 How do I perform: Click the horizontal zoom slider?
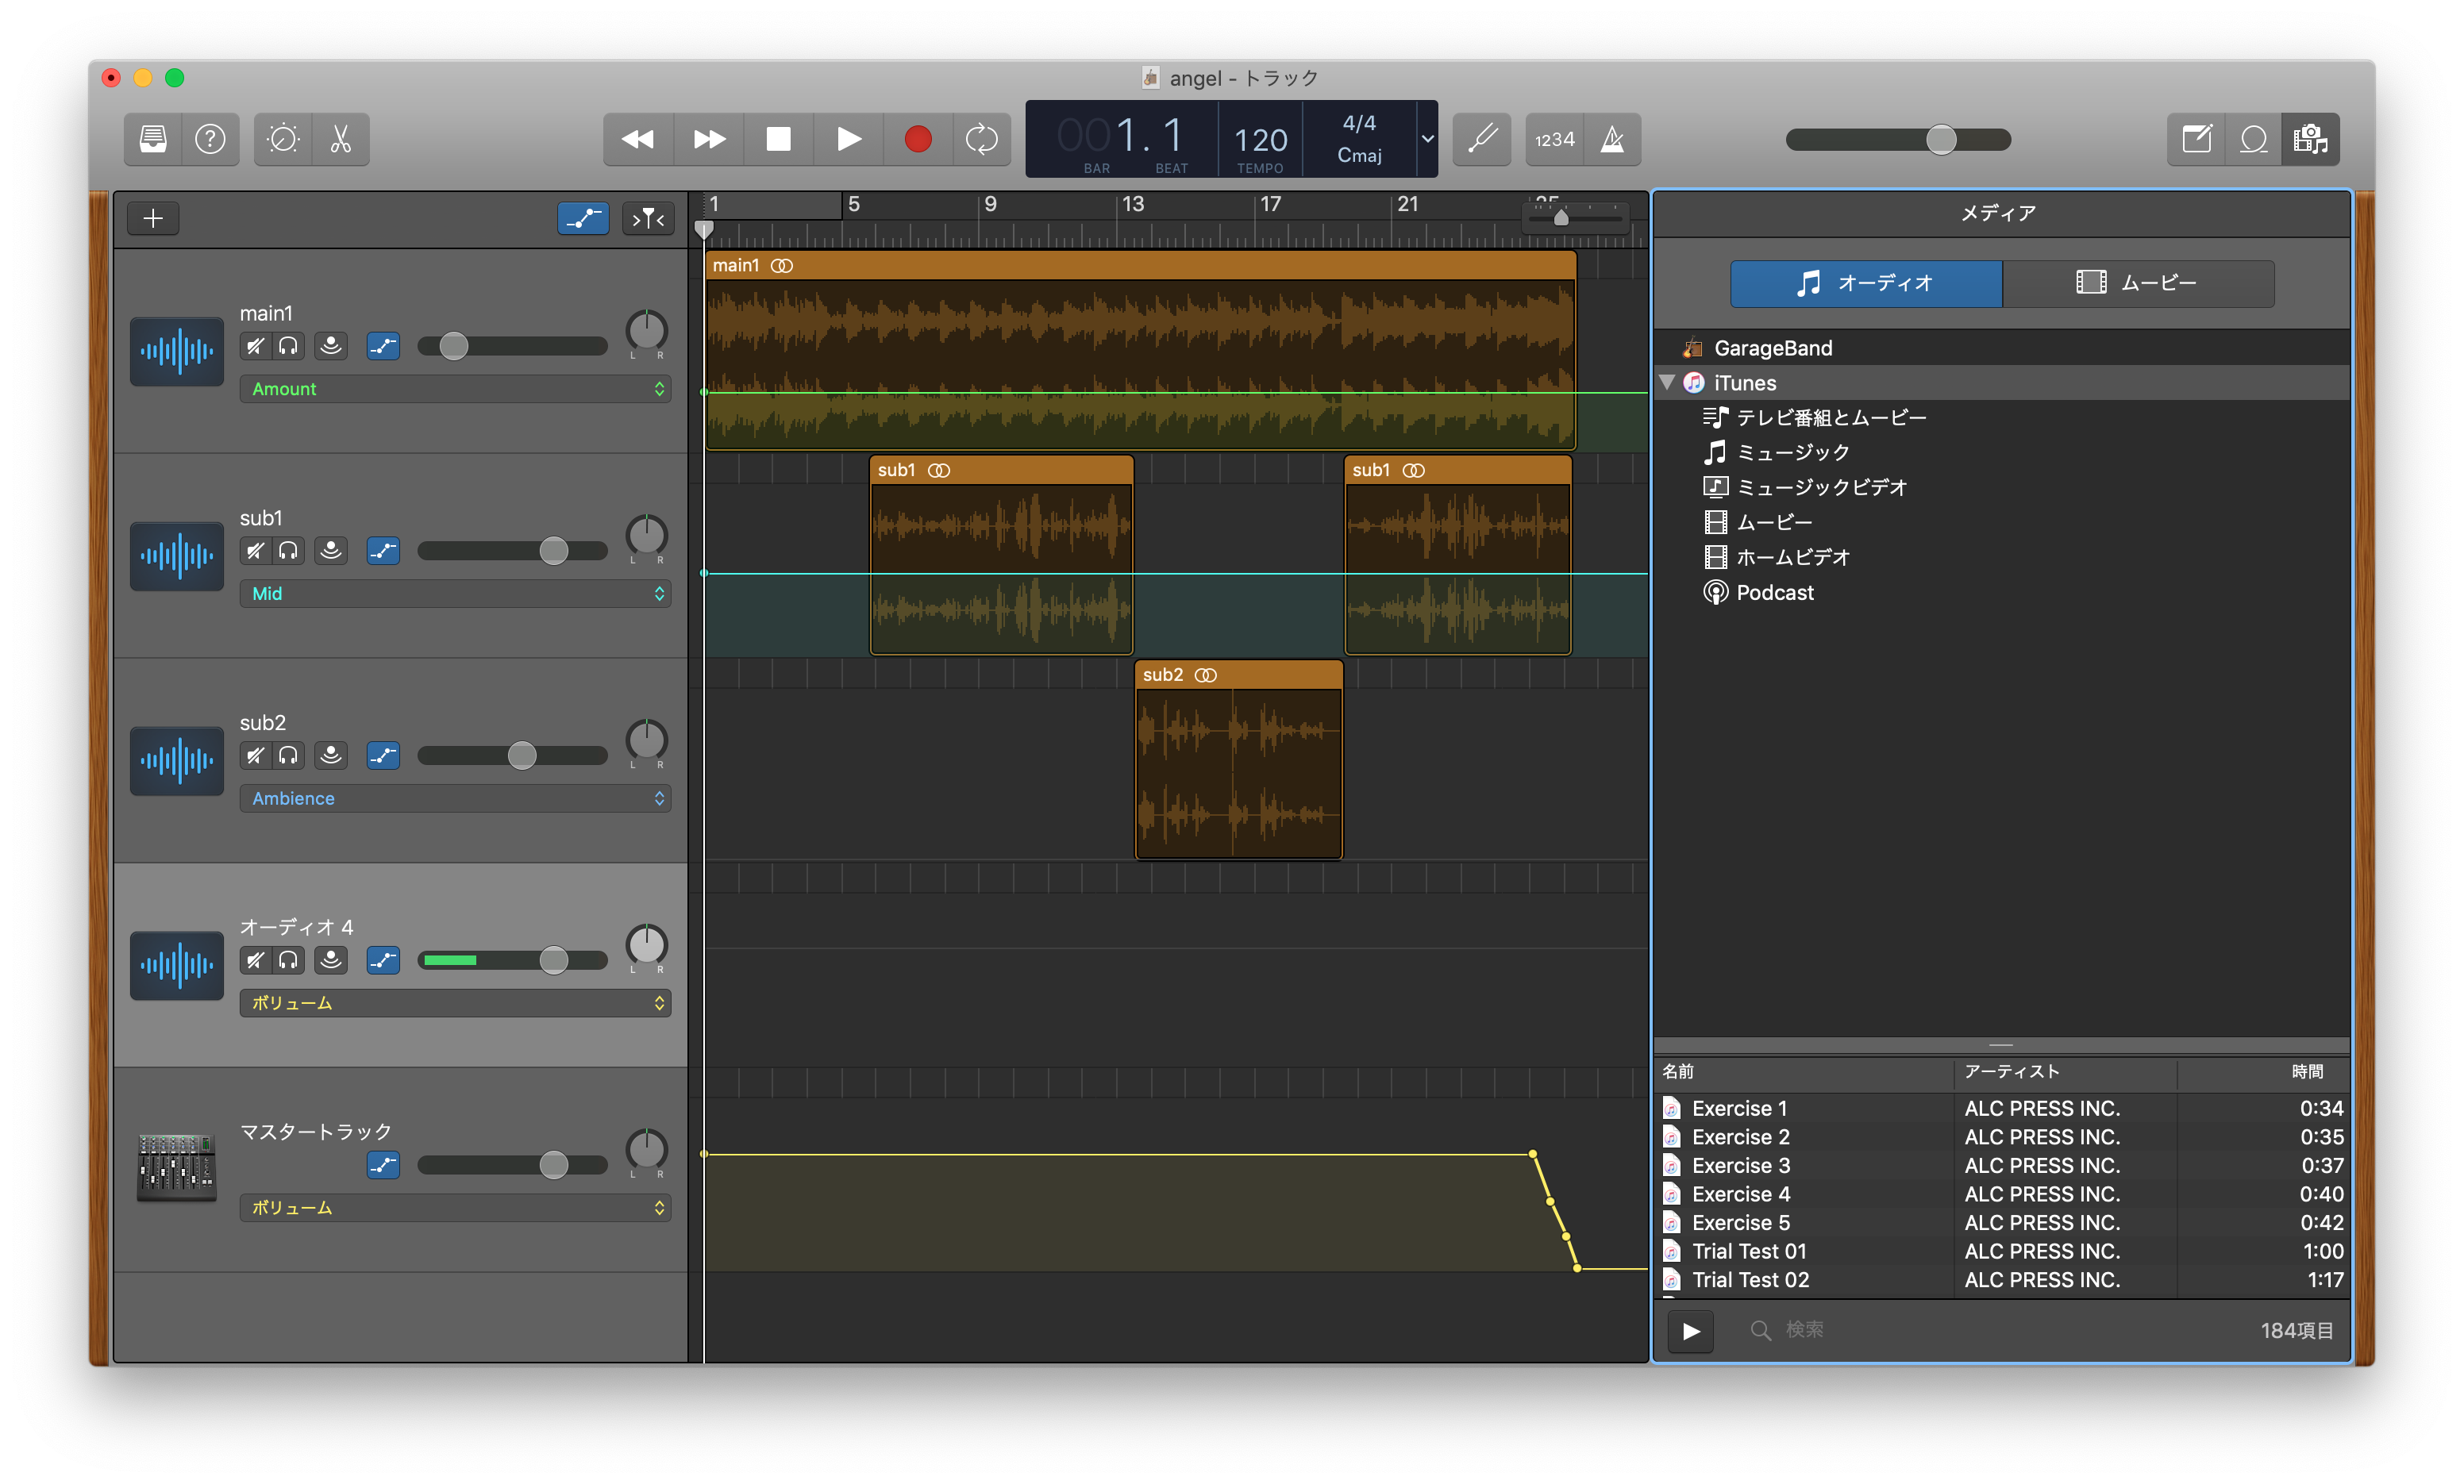coord(1576,217)
